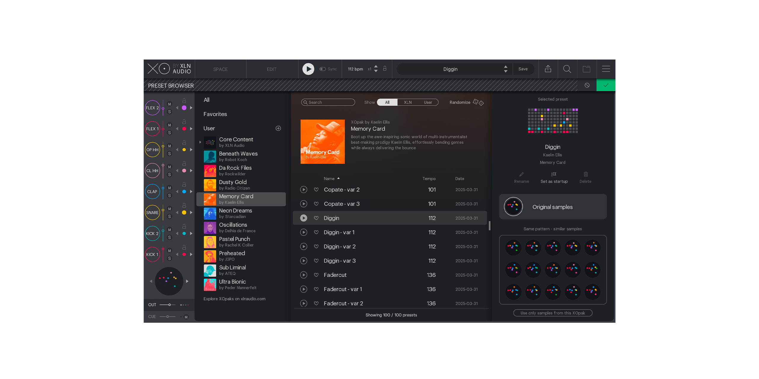The width and height of the screenshot is (759, 379).
Task: Play the main transport button
Action: (x=308, y=69)
